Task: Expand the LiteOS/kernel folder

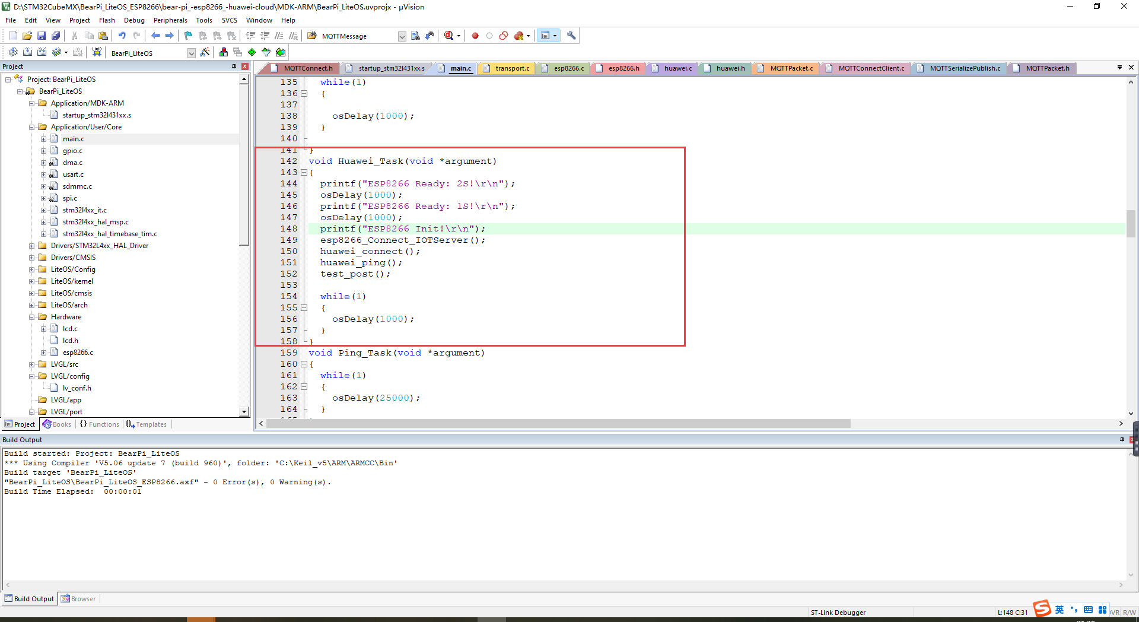Action: point(32,281)
